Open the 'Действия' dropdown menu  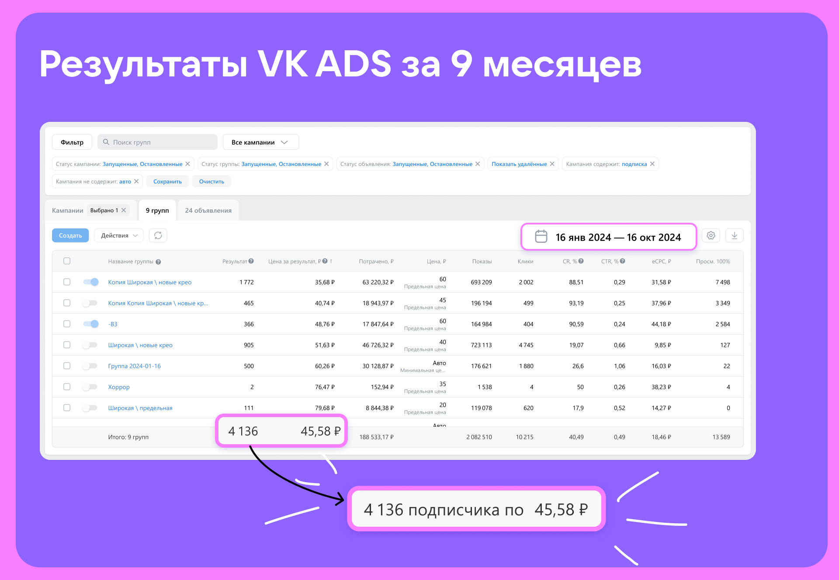[x=119, y=235]
